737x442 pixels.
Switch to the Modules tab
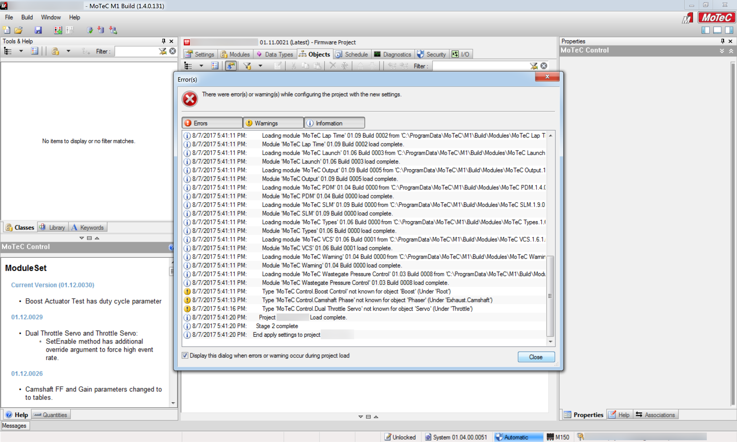click(x=235, y=54)
